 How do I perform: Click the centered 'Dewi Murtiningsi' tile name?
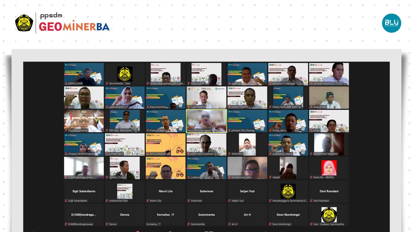(x=288, y=215)
